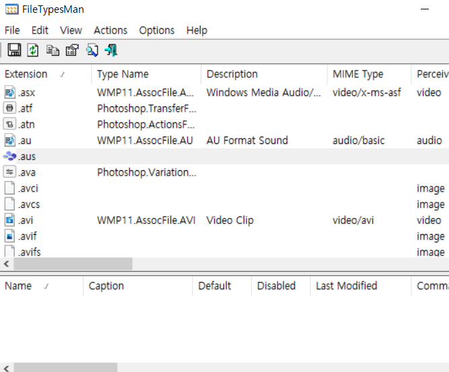Sort by the Type Name column header
This screenshot has height=372, width=449.
pos(146,74)
